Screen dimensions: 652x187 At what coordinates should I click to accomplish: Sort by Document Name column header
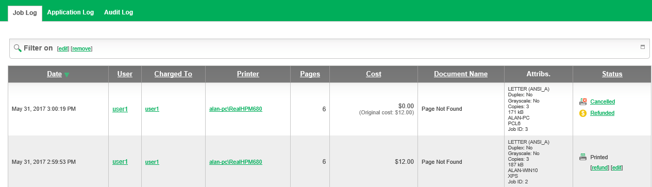[x=461, y=74]
